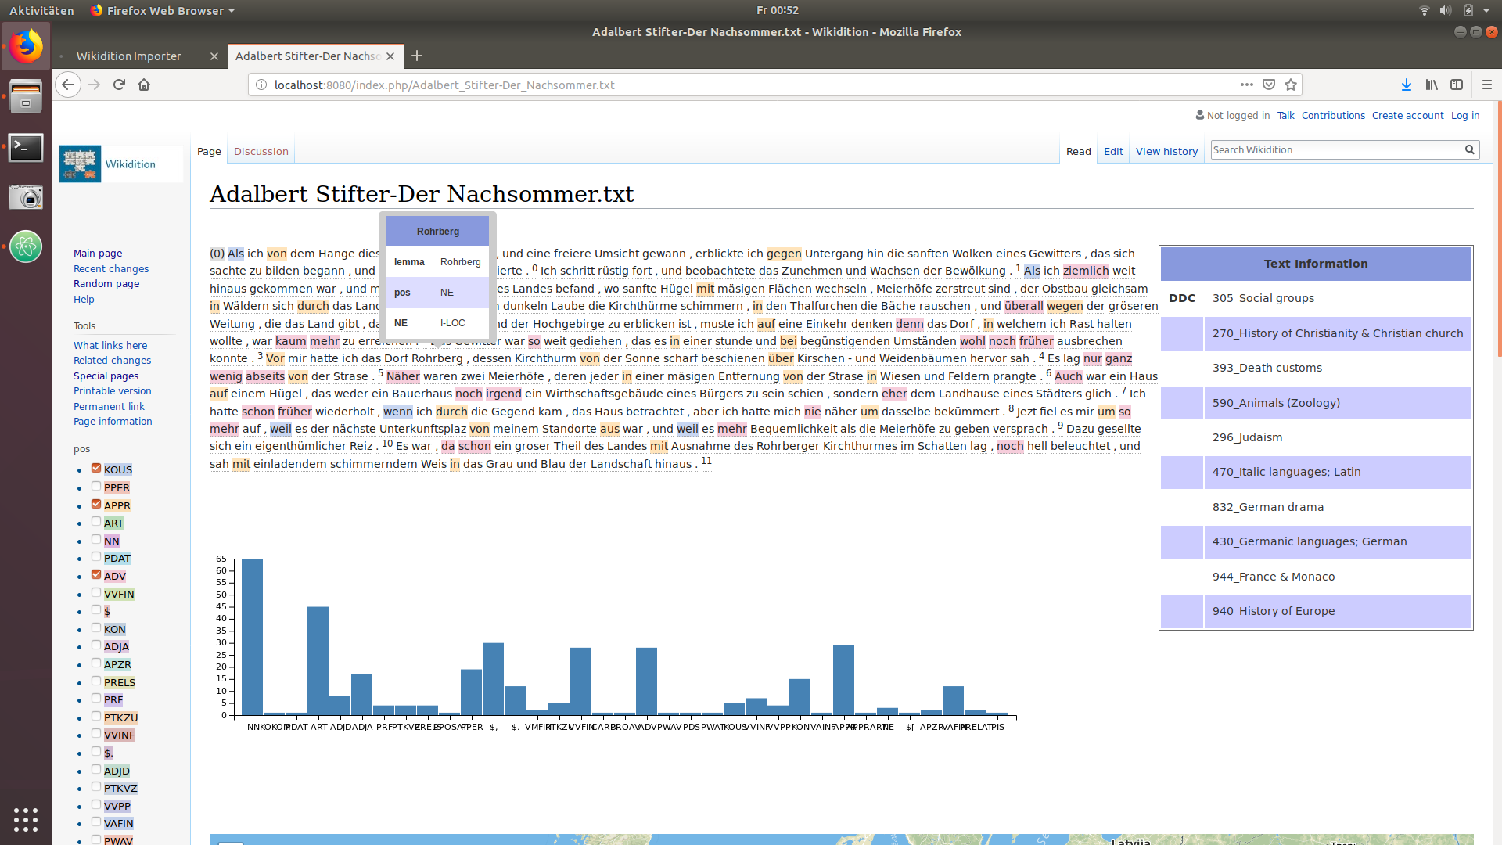This screenshot has width=1502, height=845.
Task: Click the bookmark star icon in toolbar
Action: pos(1291,84)
